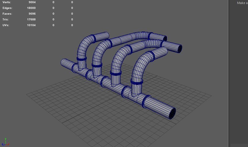Click the 'Verts:' label in the HUD
The width and height of the screenshot is (248, 147).
pos(7,2)
